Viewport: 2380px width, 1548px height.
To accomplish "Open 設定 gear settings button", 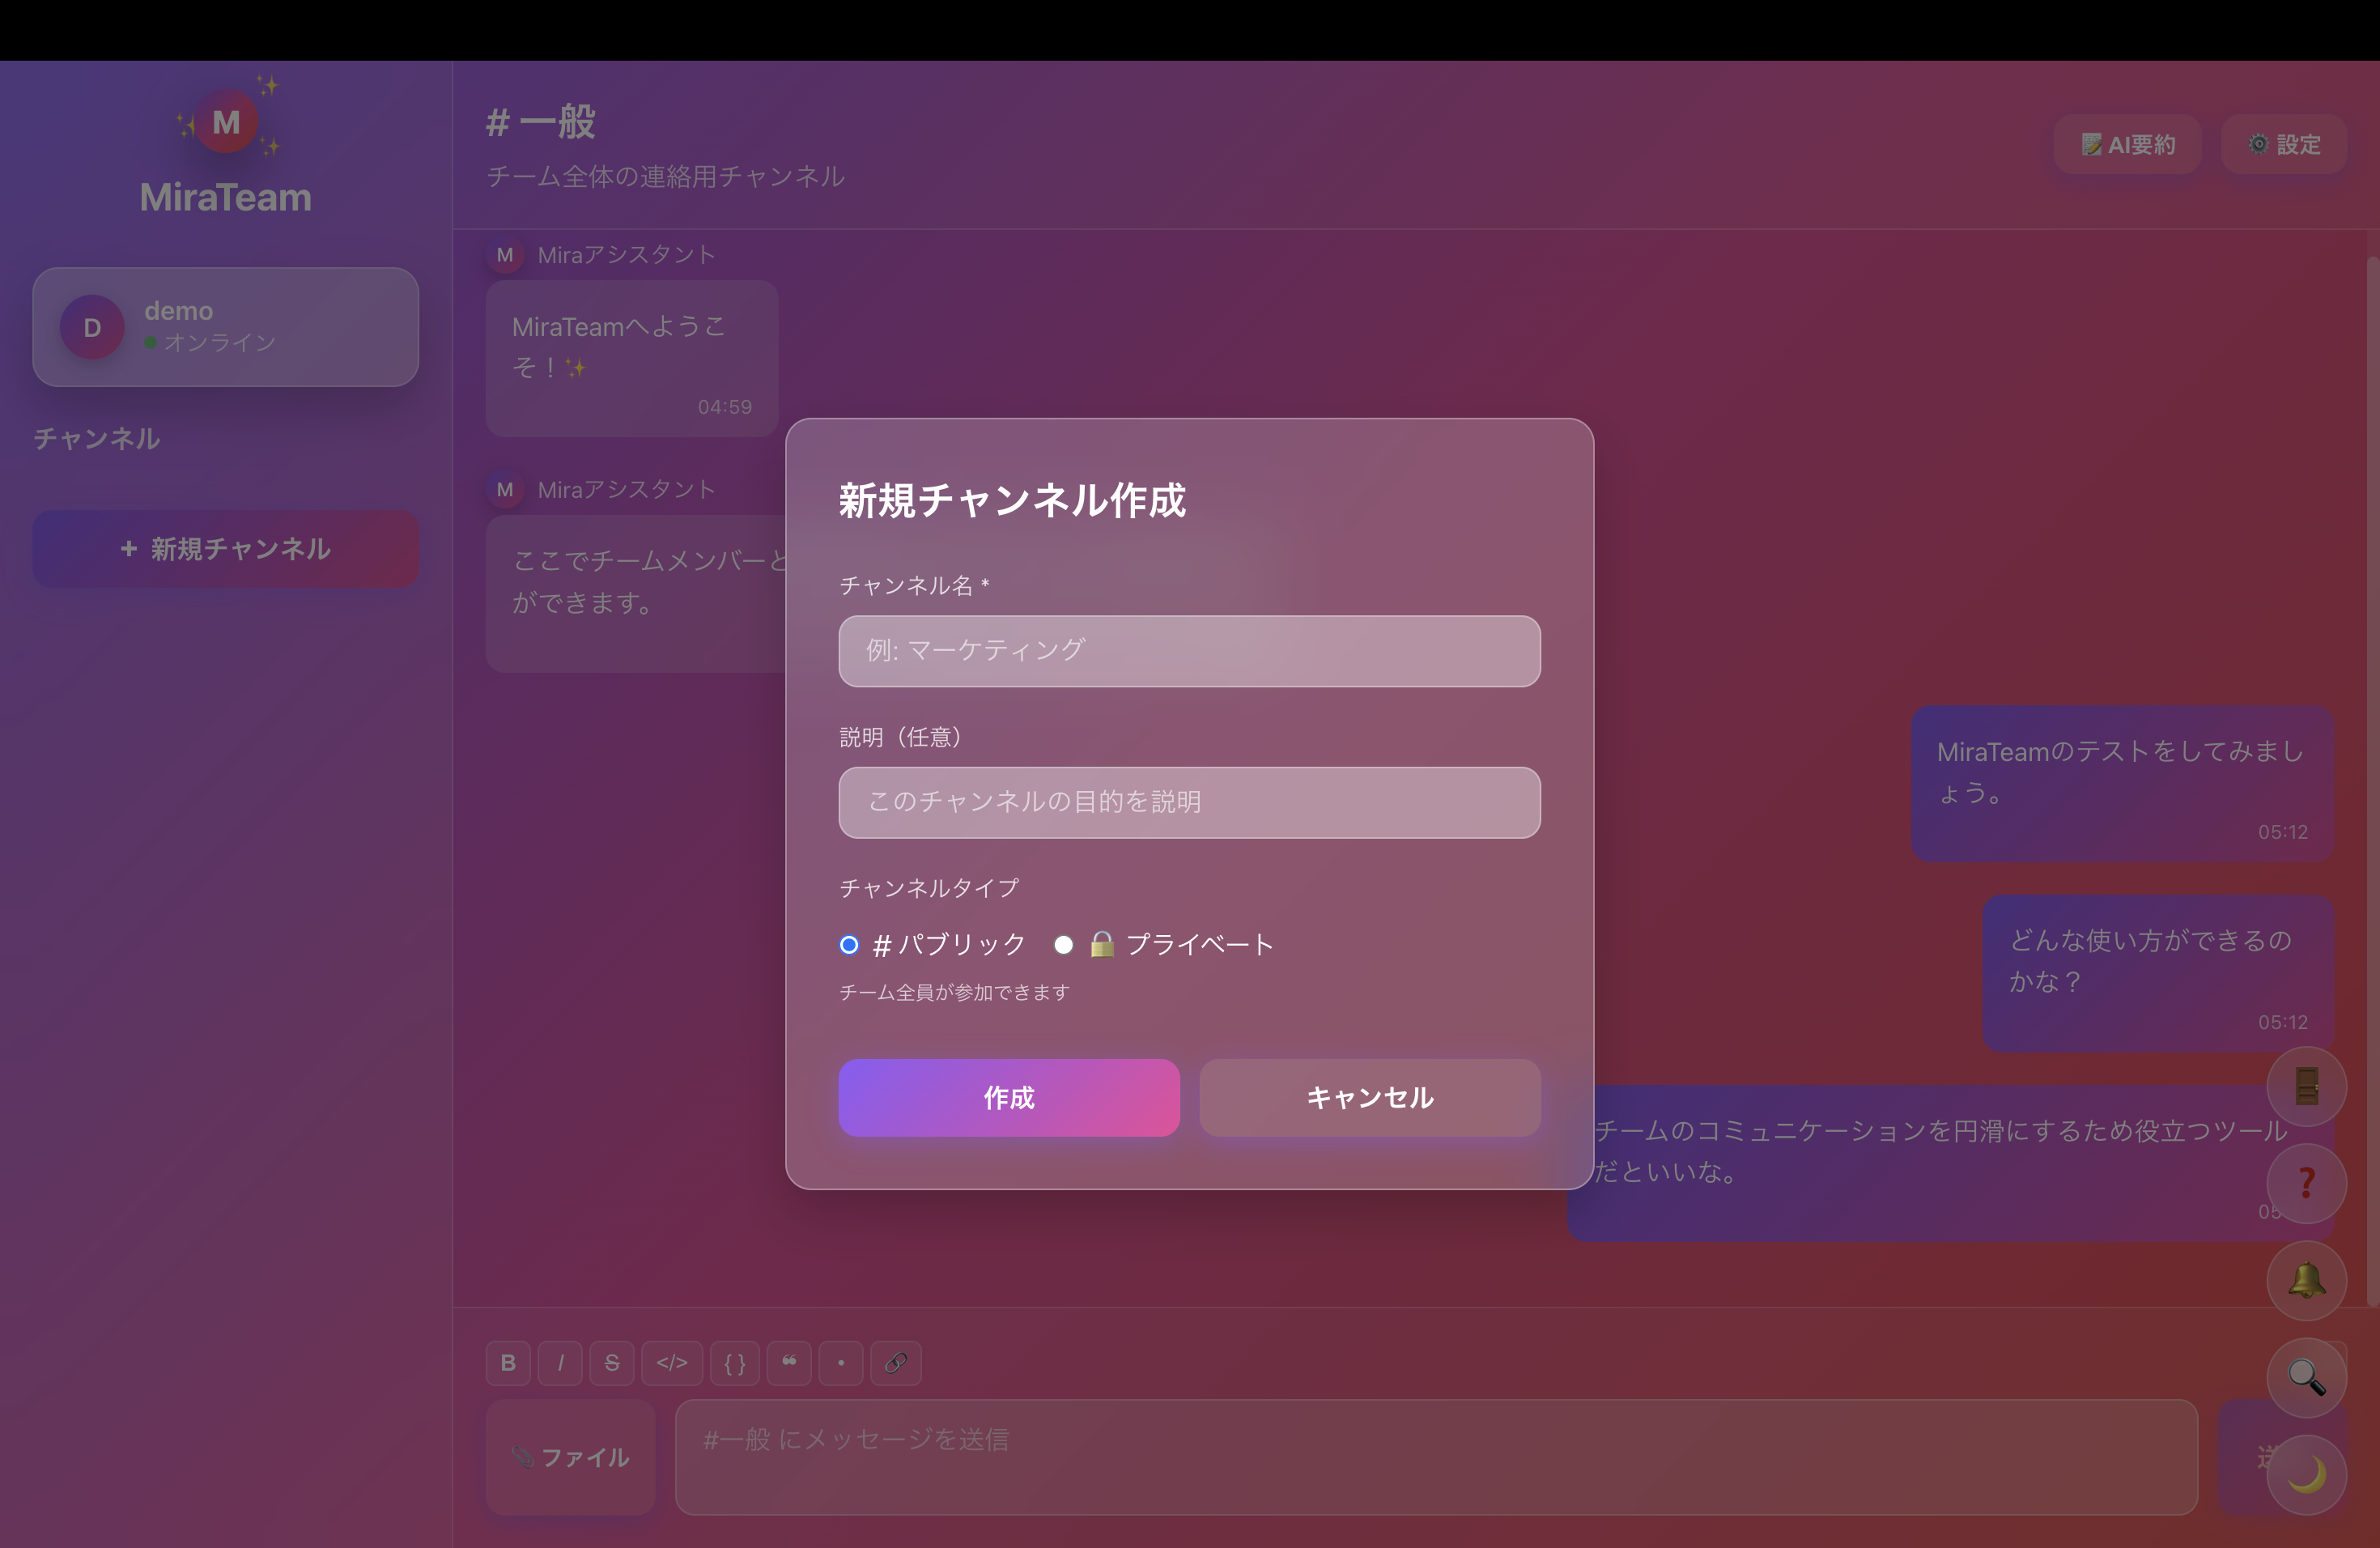I will pyautogui.click(x=2284, y=144).
